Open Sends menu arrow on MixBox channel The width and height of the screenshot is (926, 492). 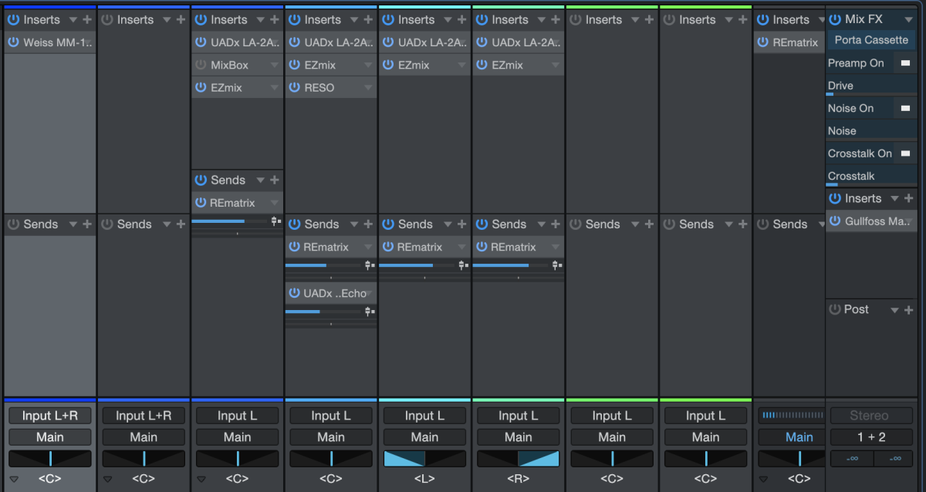tap(260, 180)
